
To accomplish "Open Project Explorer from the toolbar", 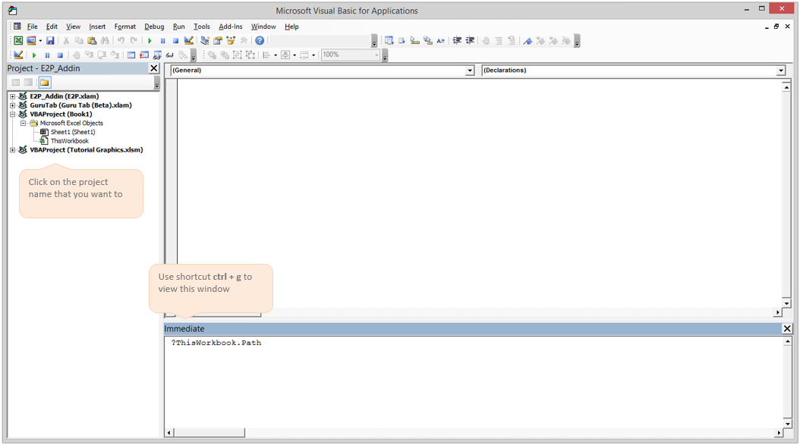I will coord(205,41).
